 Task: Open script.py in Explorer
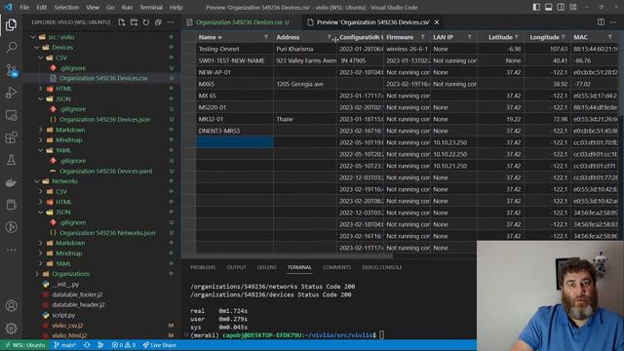63,315
